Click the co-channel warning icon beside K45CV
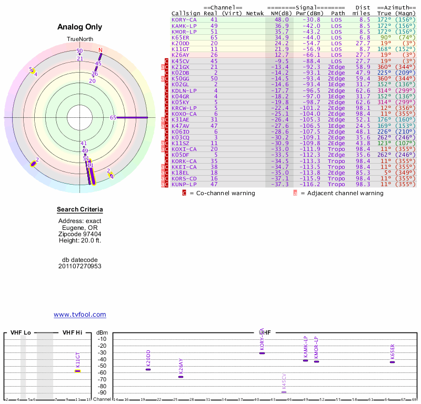Image resolution: width=421 pixels, height=404 pixels. (167, 62)
